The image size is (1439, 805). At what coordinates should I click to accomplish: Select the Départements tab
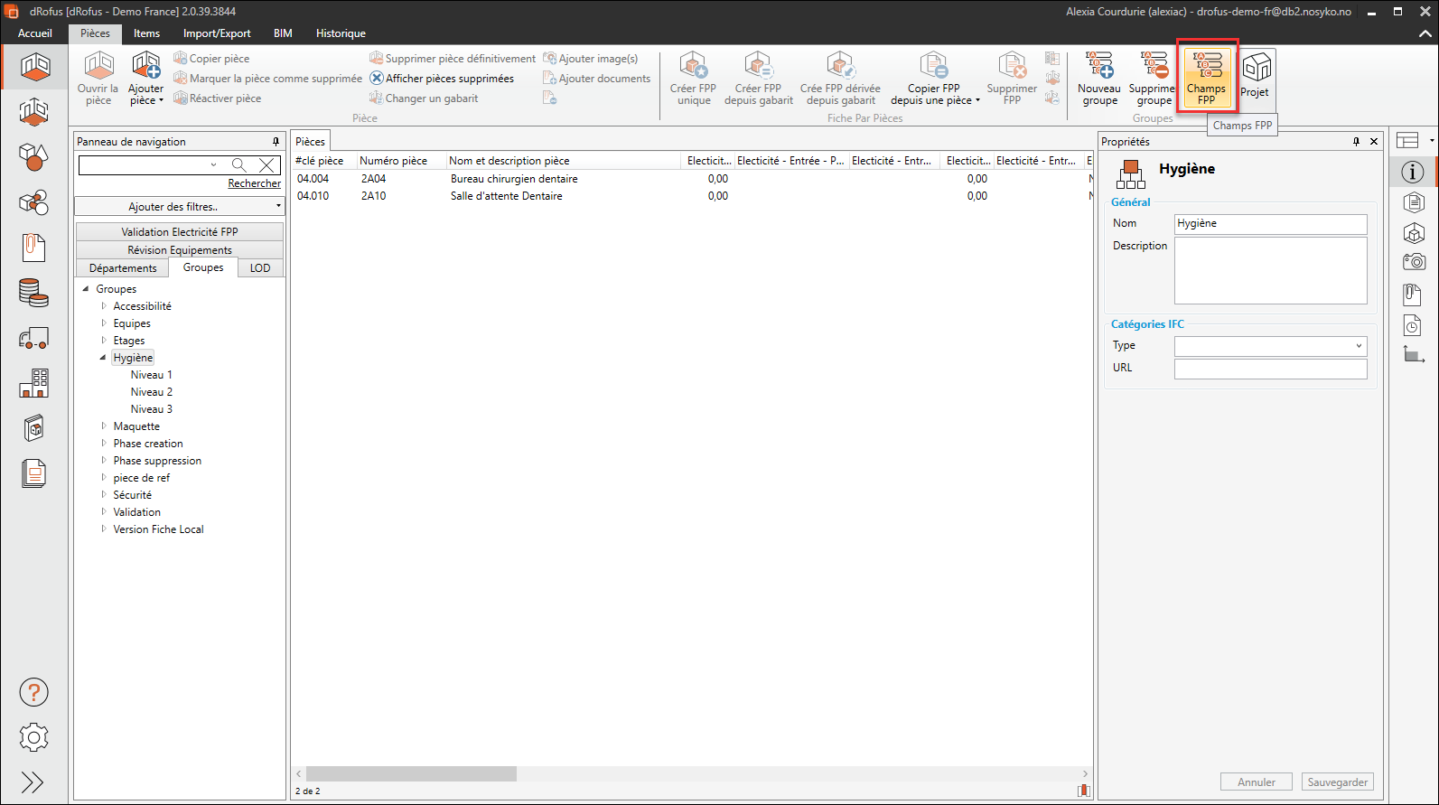(x=123, y=268)
